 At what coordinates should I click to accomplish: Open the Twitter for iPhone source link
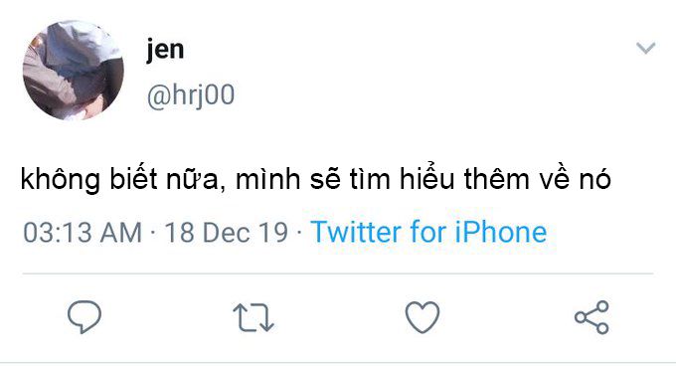[429, 233]
